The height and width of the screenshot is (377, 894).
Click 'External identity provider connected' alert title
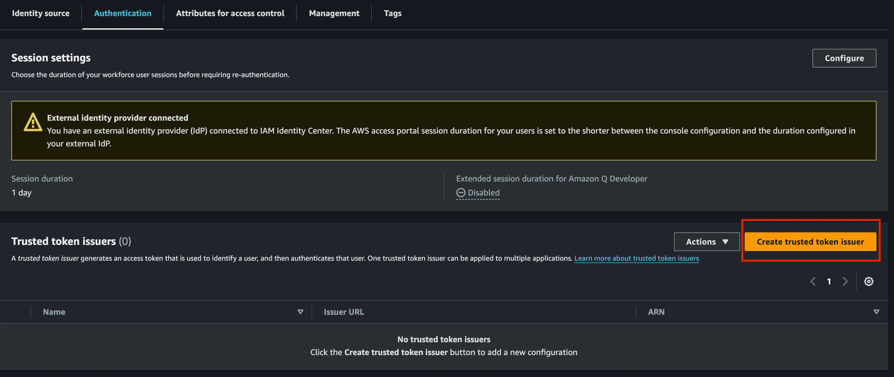[x=118, y=118]
